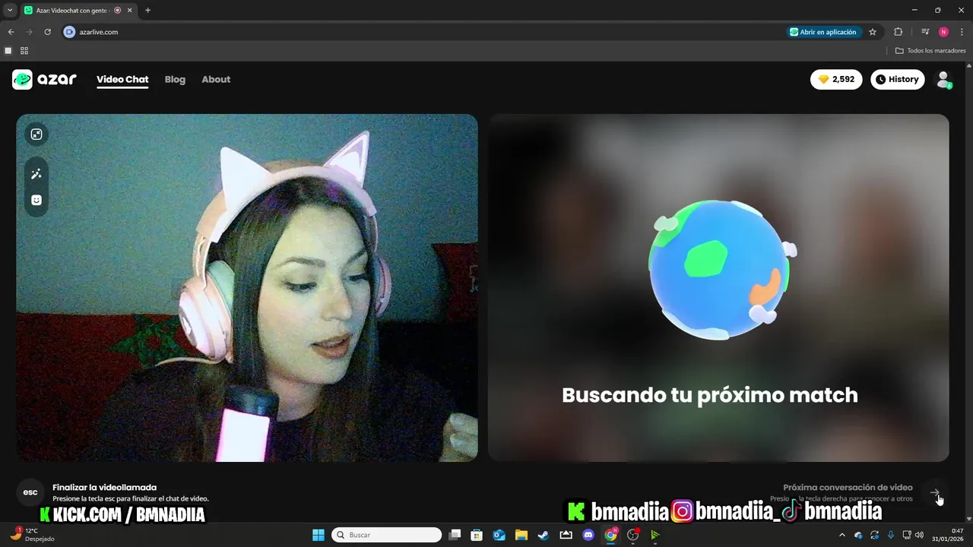Reload the azarlive.com page
The width and height of the screenshot is (973, 547).
[x=47, y=32]
